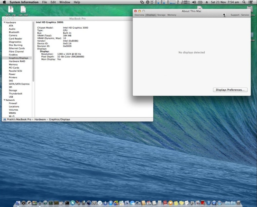257x207 pixels.
Task: Launch Stickies from the Dock
Action: pyautogui.click(x=181, y=203)
